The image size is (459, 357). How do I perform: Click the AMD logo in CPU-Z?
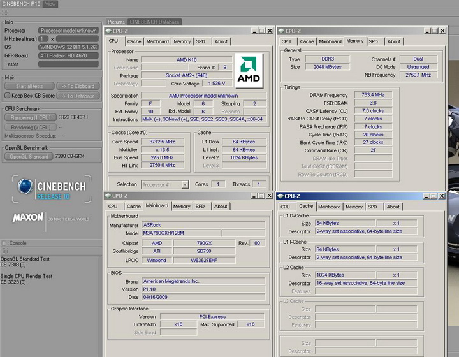pos(249,69)
